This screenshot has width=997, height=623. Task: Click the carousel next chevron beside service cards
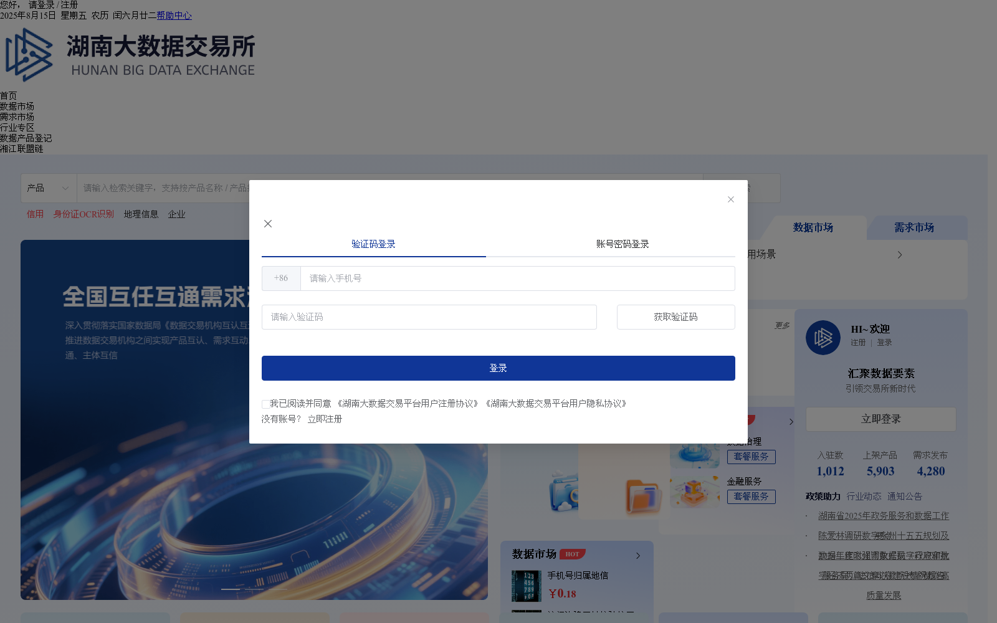click(x=791, y=422)
